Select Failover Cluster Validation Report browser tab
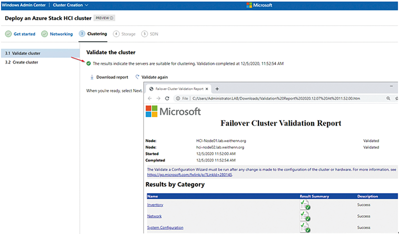This screenshot has width=399, height=234. [x=178, y=89]
